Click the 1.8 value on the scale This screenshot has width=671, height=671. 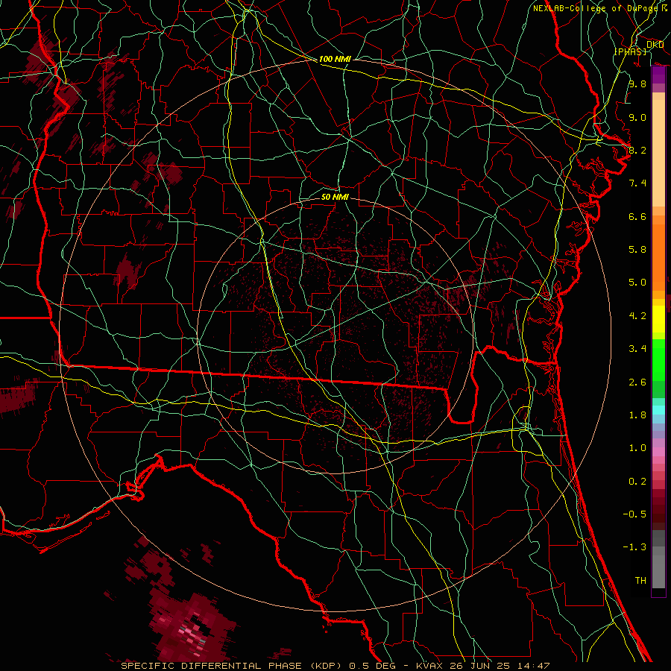click(637, 415)
